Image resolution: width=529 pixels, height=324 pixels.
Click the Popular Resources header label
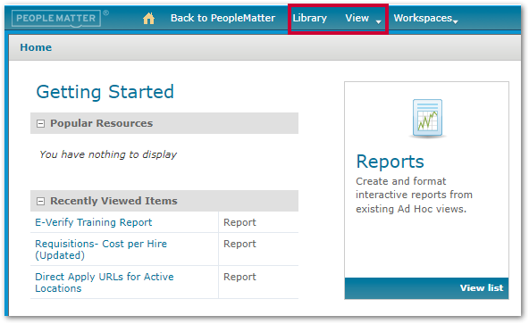[x=101, y=123]
